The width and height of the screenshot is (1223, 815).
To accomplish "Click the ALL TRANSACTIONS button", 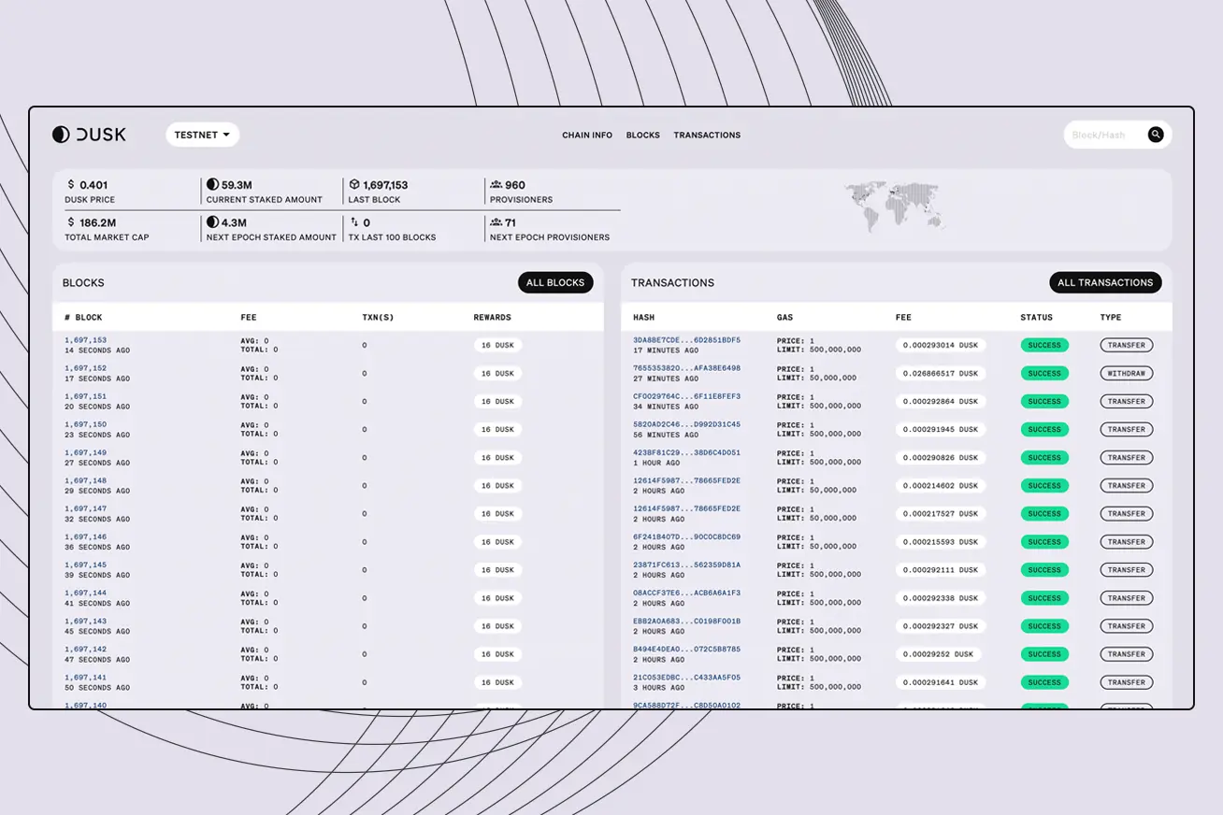I will pos(1105,281).
